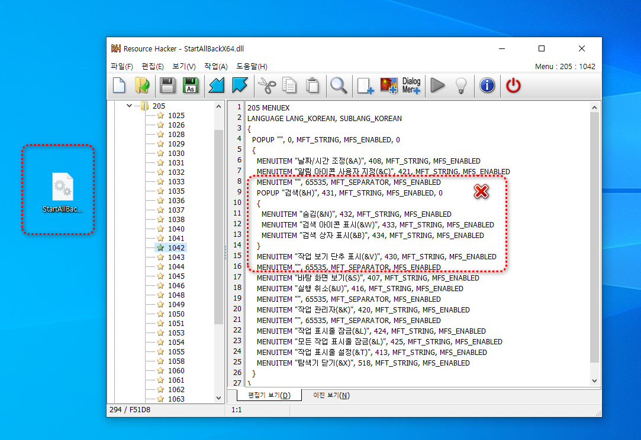Open the 파일(F) menu

click(122, 67)
